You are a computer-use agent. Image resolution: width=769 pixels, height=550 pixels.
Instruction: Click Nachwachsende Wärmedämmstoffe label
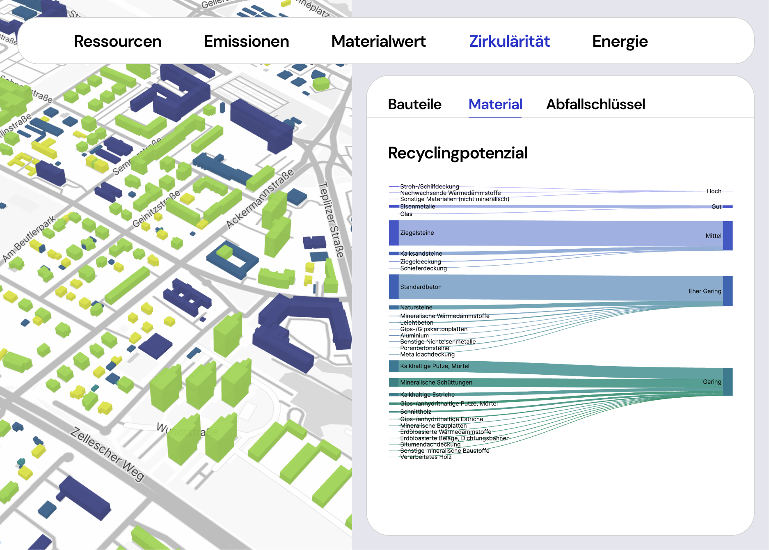450,193
